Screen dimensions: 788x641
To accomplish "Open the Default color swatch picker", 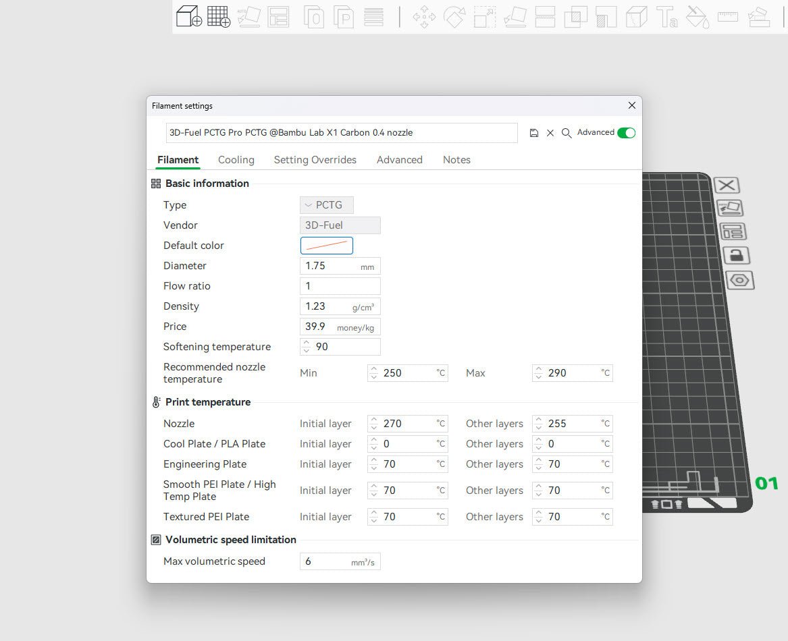I will coord(327,246).
